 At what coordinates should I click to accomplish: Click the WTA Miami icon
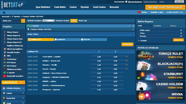coord(5,66)
